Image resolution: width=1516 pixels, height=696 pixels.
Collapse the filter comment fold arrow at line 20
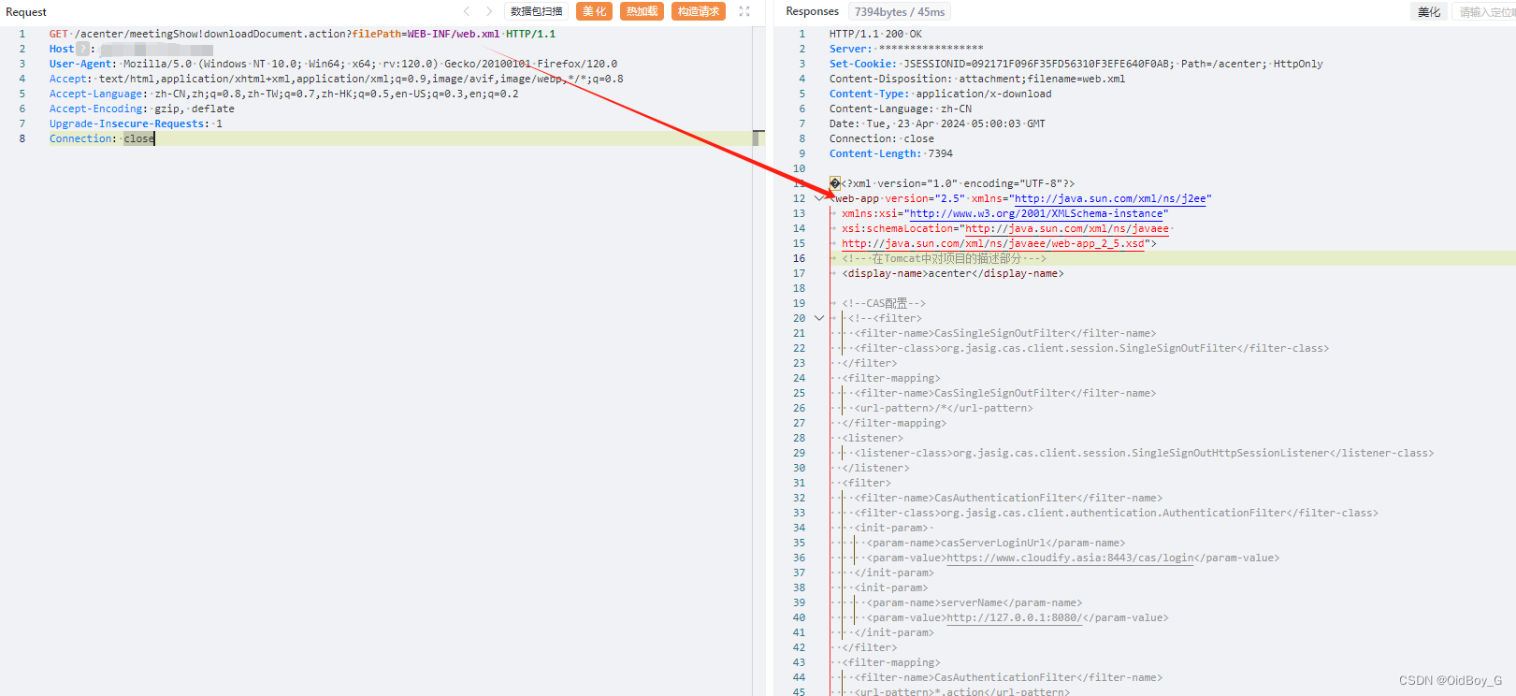[x=819, y=318]
